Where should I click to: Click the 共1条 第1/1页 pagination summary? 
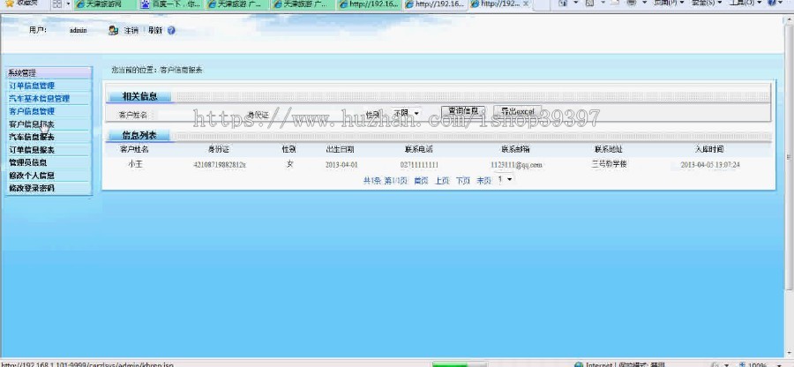(x=385, y=181)
